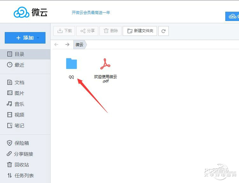Click the 删除 delete toolbar button
This screenshot has height=183, width=239.
pyautogui.click(x=111, y=31)
